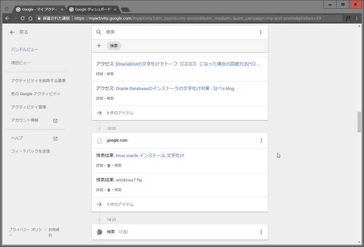Click the vertical page scrollbar thumb

pos(359,121)
